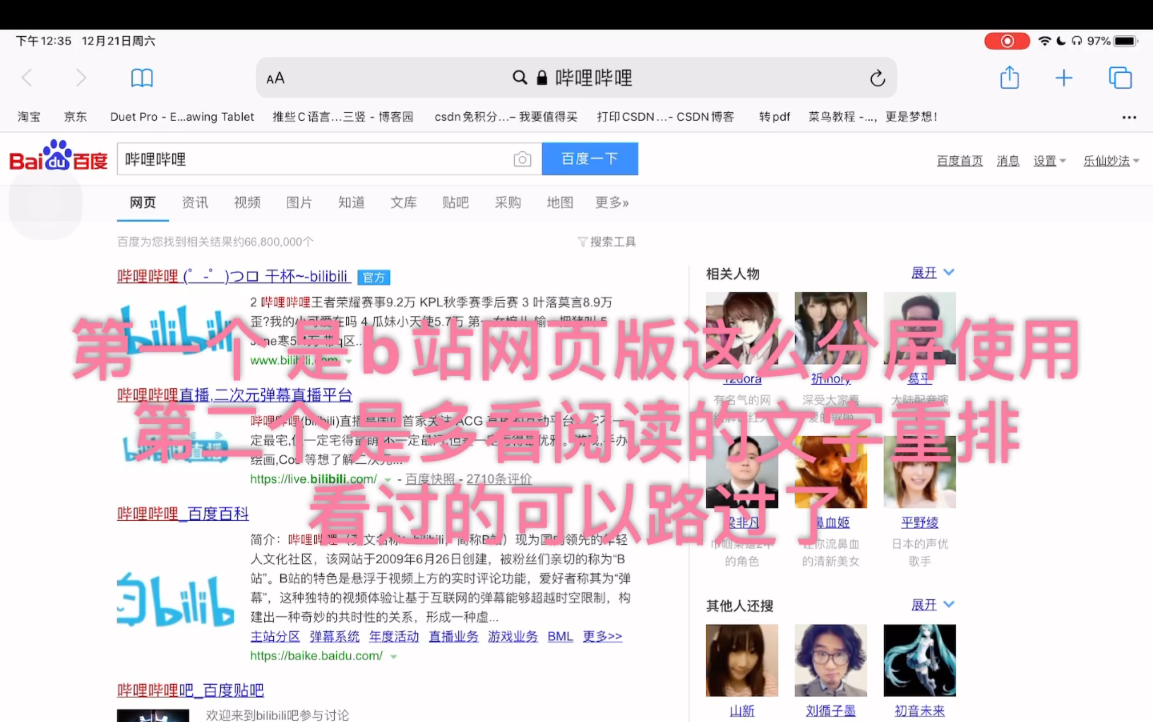Viewport: 1153px width, 722px height.
Task: Open 更多>> sublink
Action: pos(602,636)
